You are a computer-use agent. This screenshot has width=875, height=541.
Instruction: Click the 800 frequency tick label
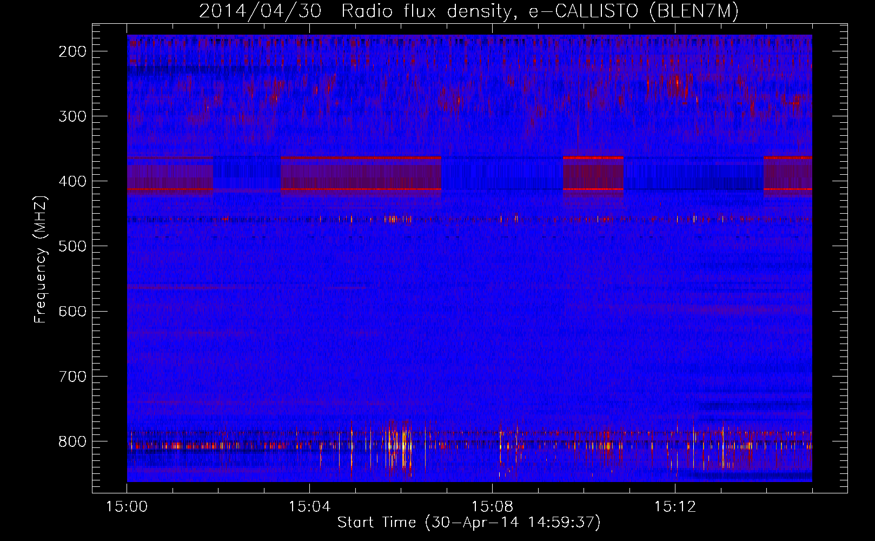click(x=72, y=441)
